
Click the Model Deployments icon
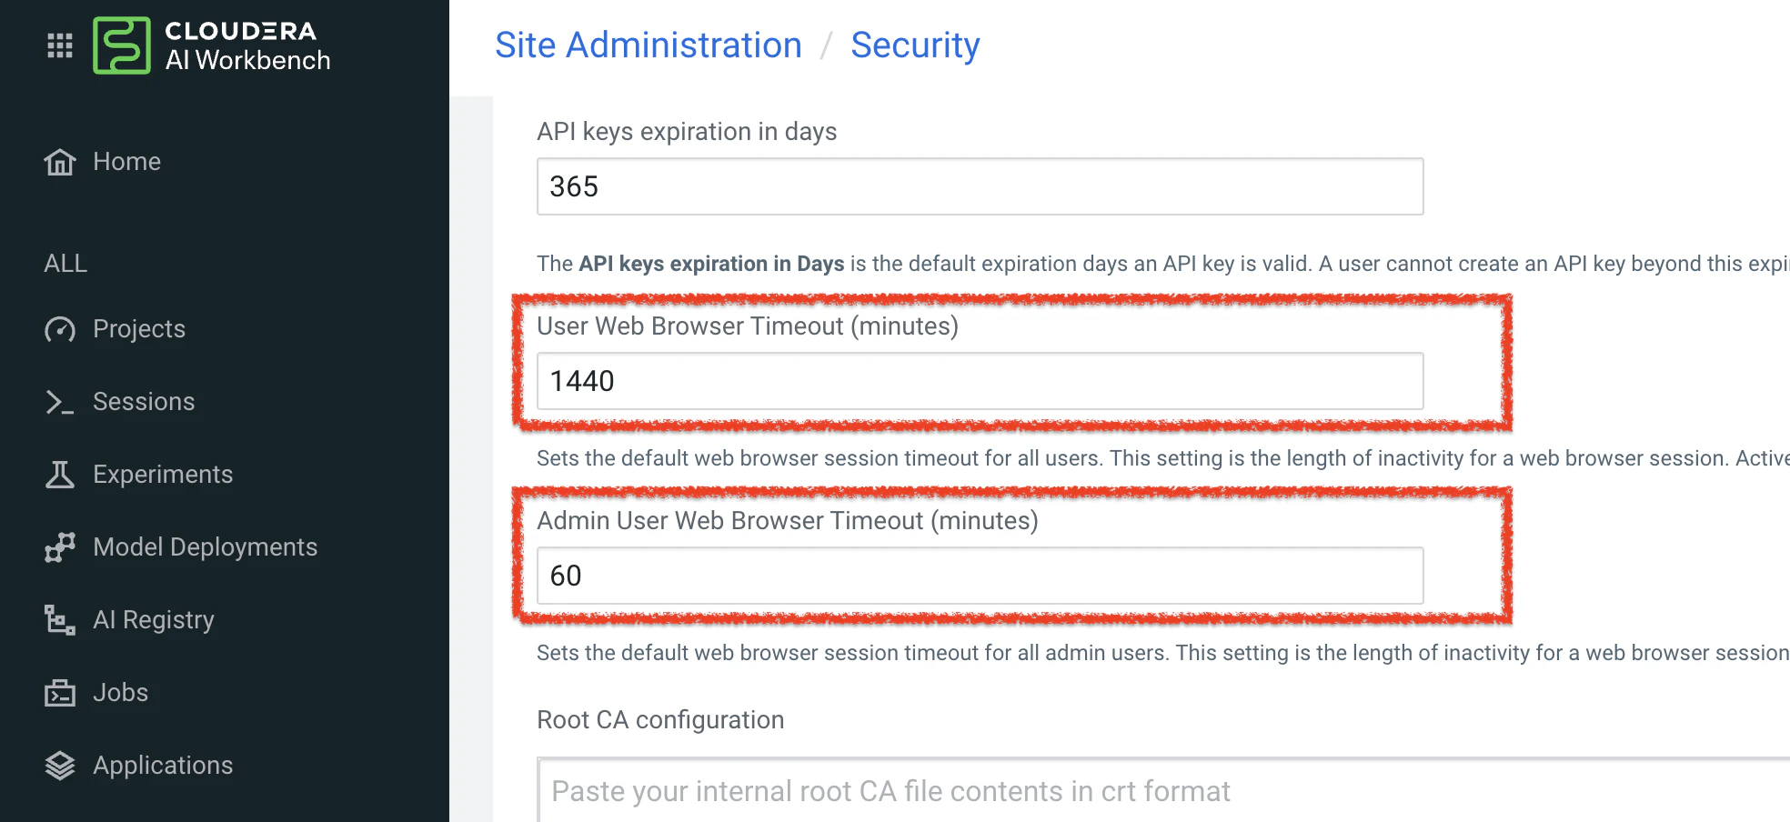click(x=60, y=547)
